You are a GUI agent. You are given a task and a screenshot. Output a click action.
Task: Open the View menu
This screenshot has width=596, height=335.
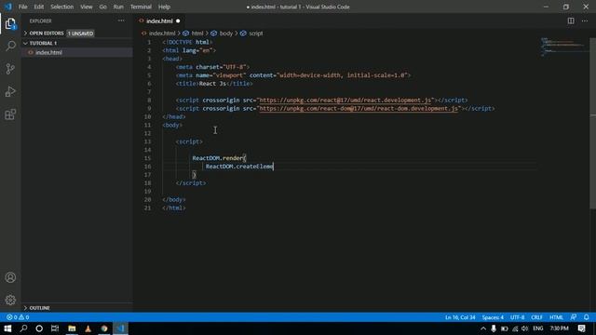pos(87,7)
